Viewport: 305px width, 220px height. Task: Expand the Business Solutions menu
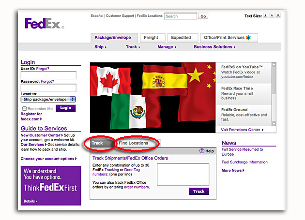point(214,47)
